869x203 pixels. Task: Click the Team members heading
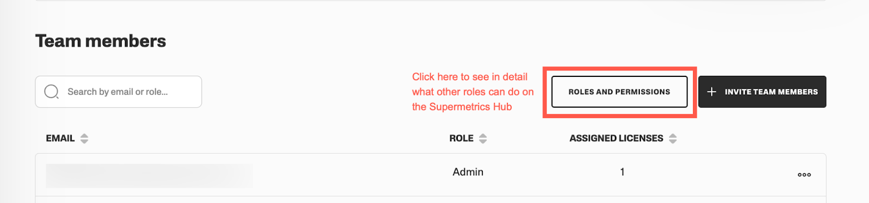(x=100, y=41)
